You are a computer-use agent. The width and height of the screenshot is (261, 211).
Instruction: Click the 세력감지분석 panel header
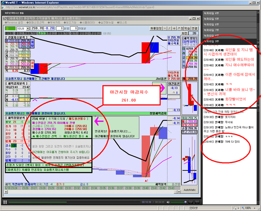(x=18, y=84)
